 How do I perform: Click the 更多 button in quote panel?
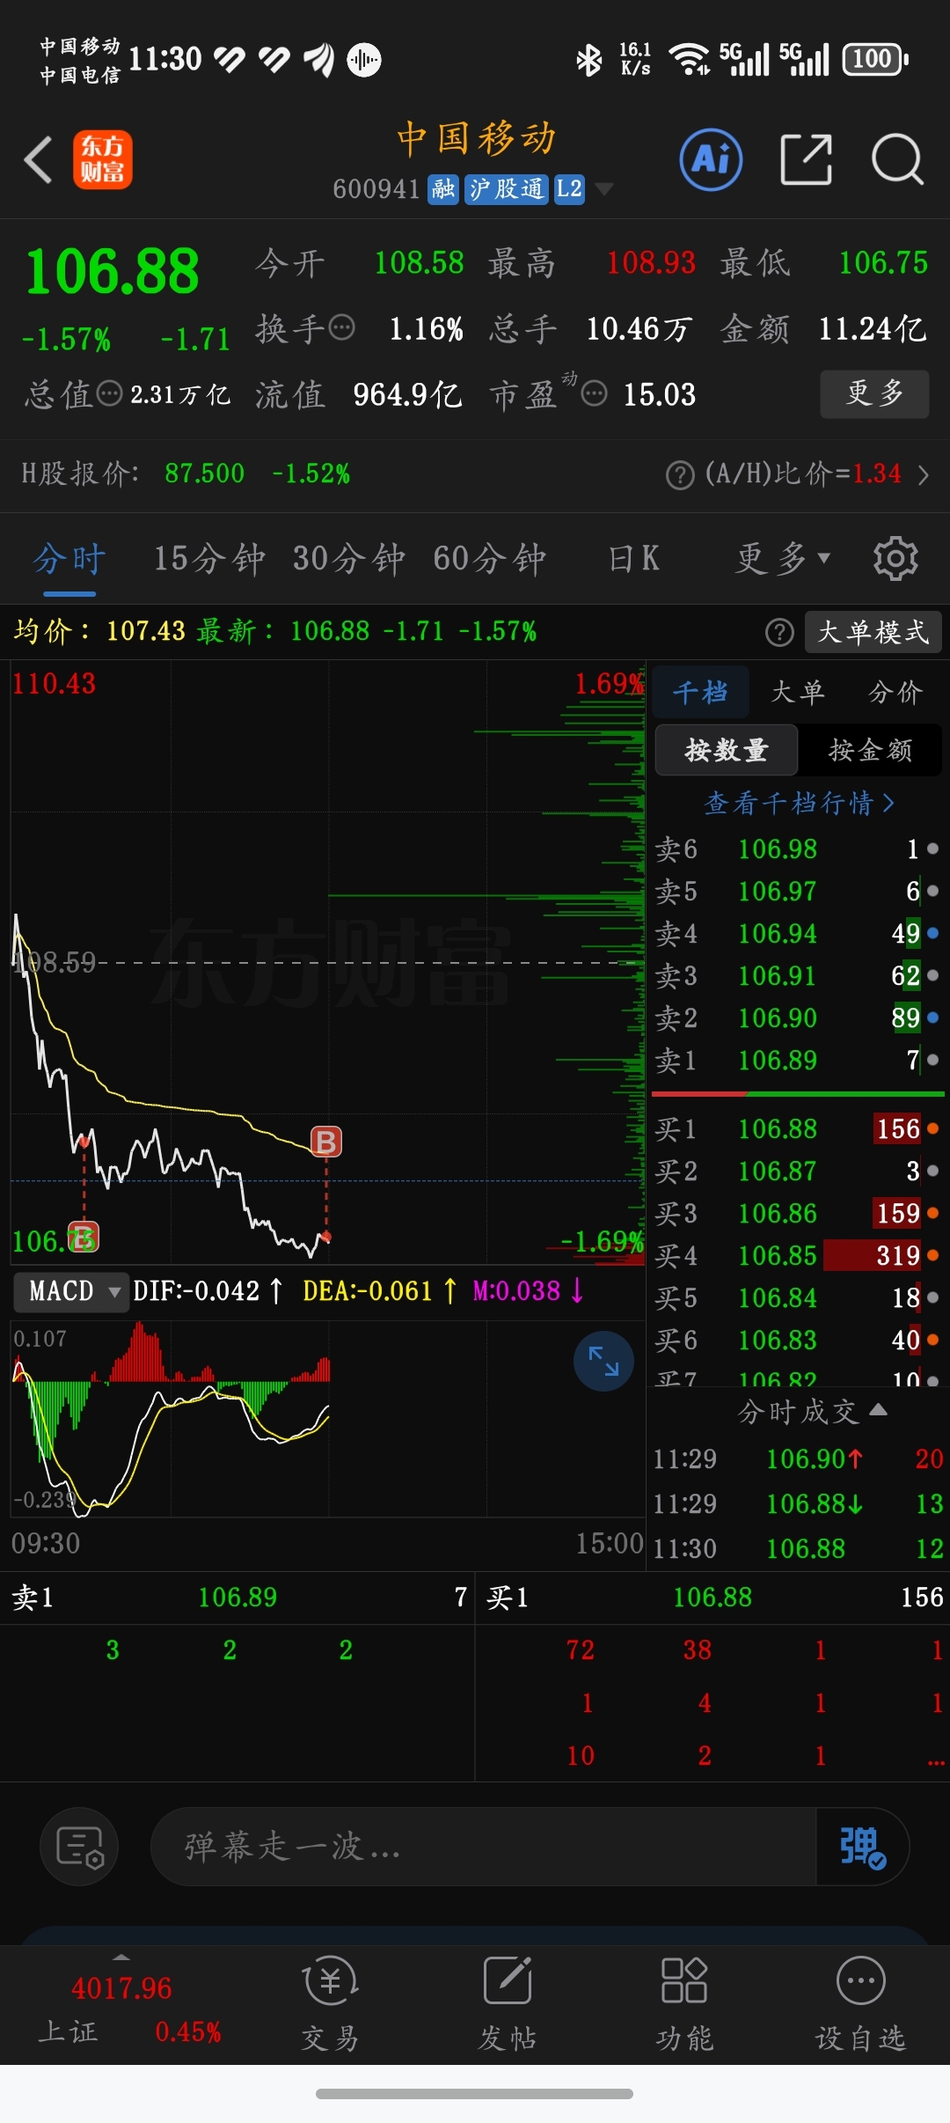874,393
